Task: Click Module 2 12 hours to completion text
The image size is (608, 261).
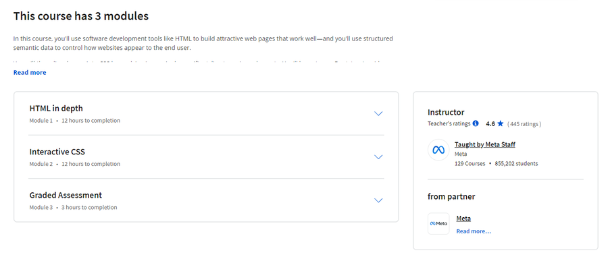Action: (x=75, y=164)
